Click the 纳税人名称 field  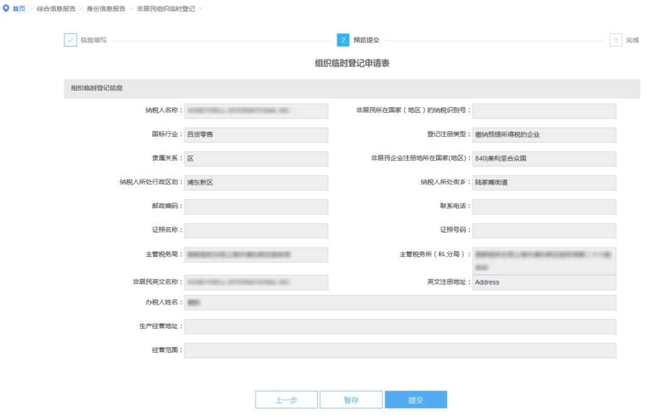(x=256, y=111)
